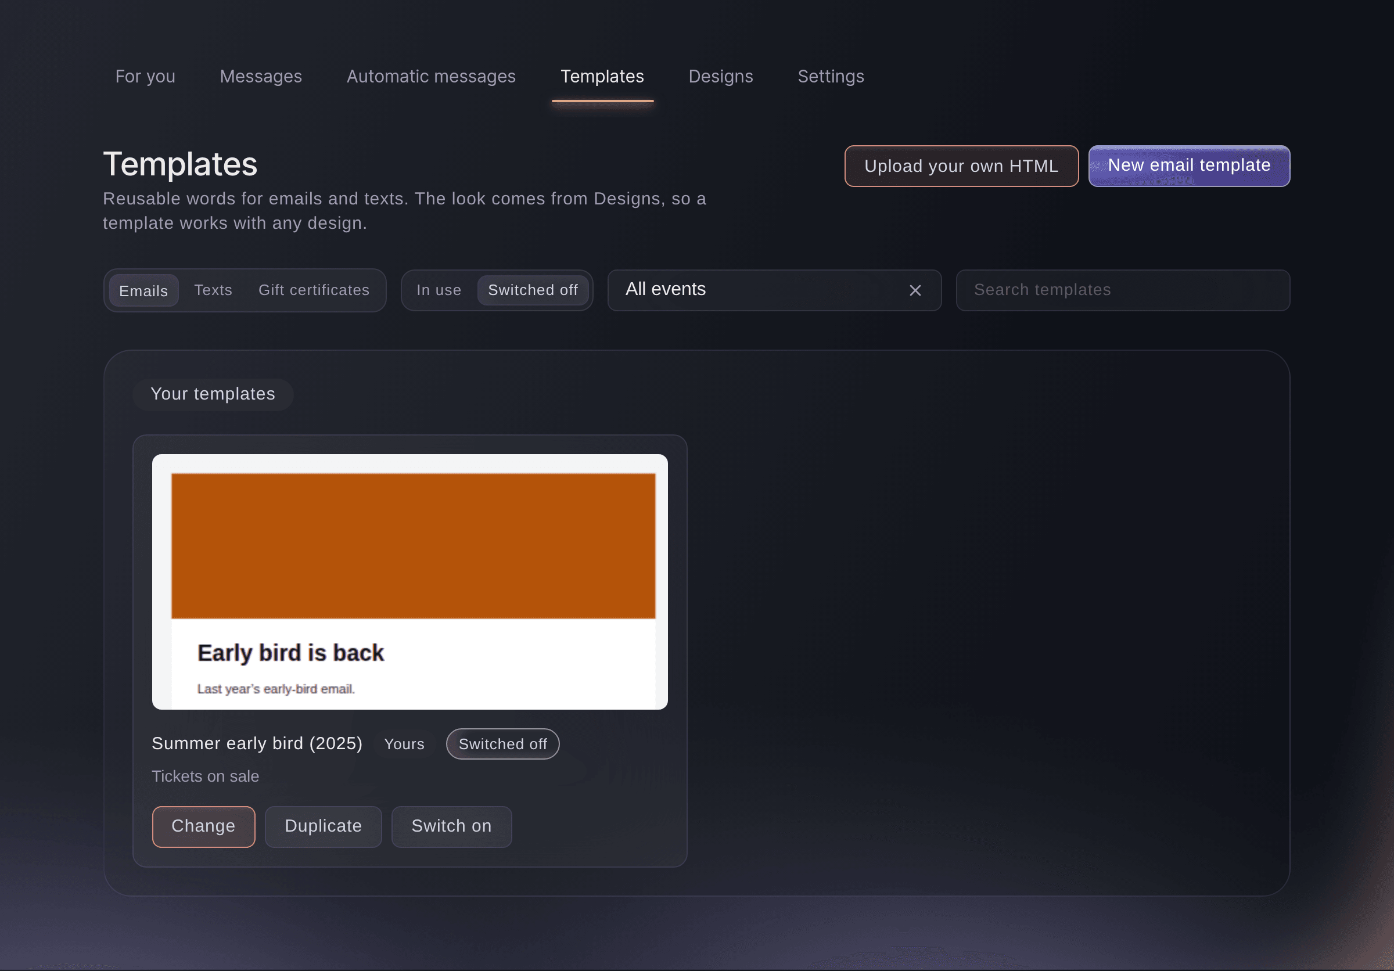Show templates In use
This screenshot has height=971, width=1394.
(x=439, y=290)
